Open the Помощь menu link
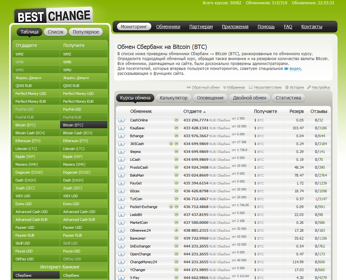The height and width of the screenshot is (280, 346). (266, 27)
